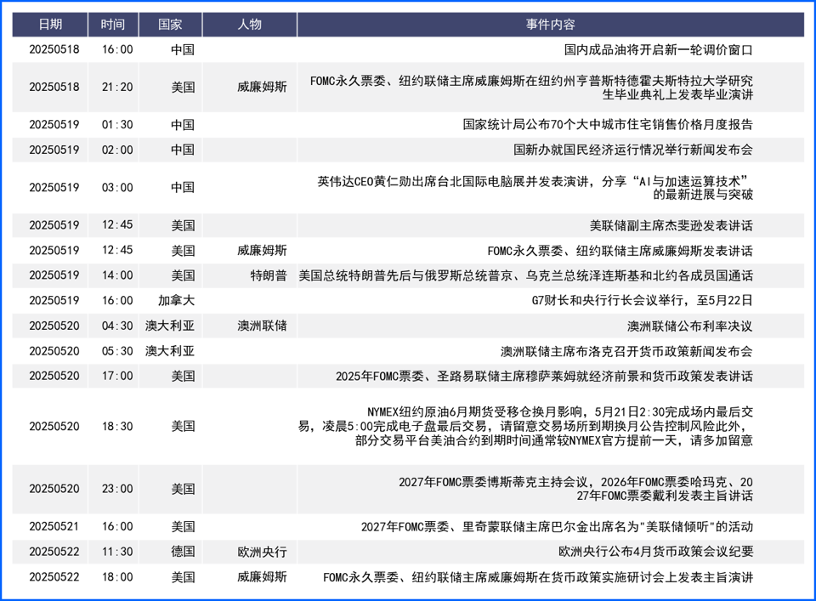Click the 03:00 time cell
The width and height of the screenshot is (816, 601).
[117, 187]
